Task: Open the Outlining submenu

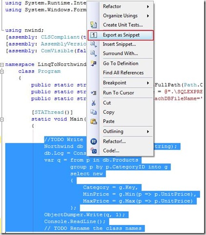Action: (120, 131)
